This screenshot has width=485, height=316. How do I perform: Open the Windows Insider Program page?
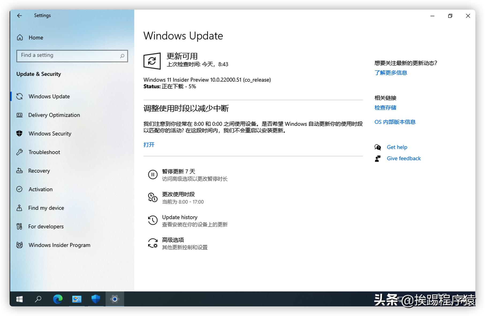click(x=59, y=245)
